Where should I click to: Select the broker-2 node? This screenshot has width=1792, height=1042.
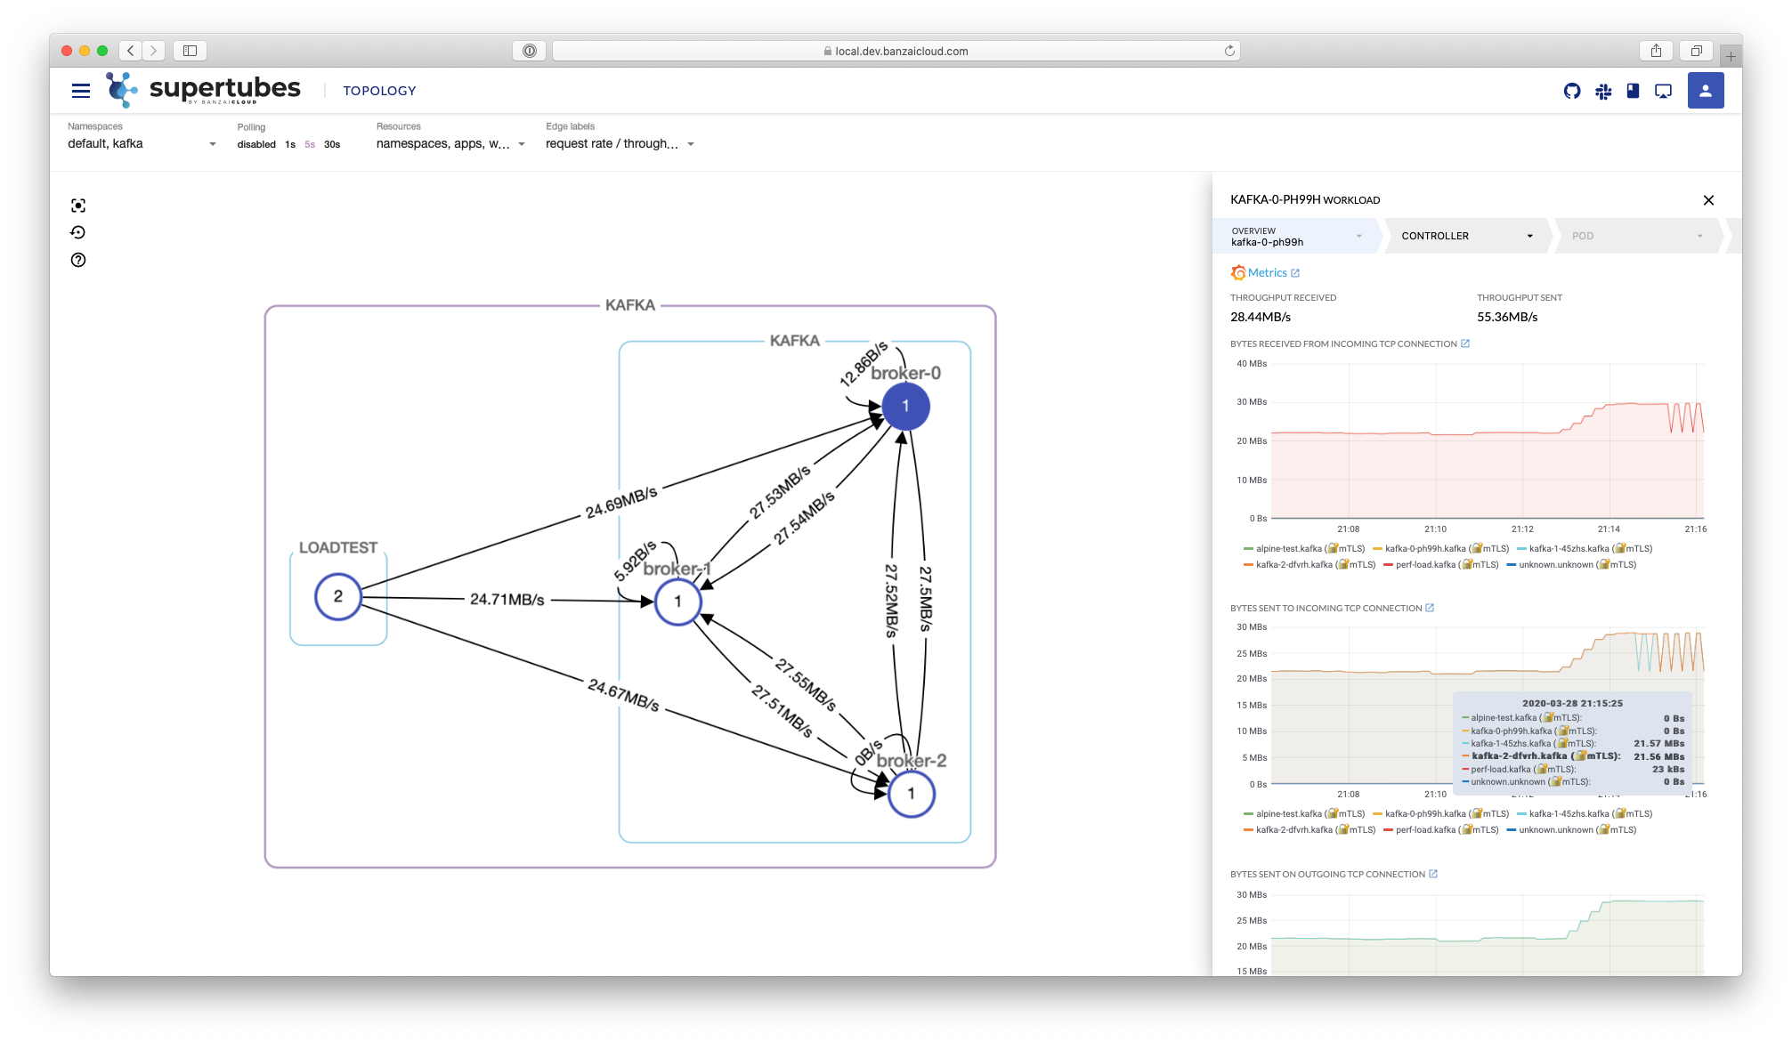(911, 794)
